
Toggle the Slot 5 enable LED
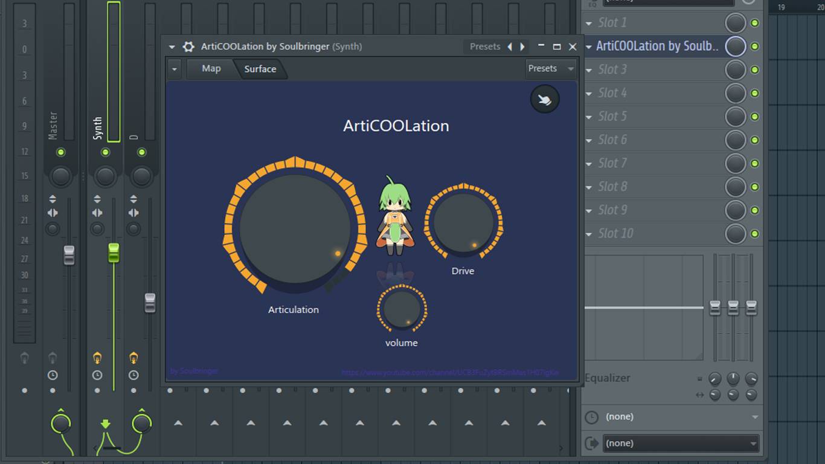754,117
